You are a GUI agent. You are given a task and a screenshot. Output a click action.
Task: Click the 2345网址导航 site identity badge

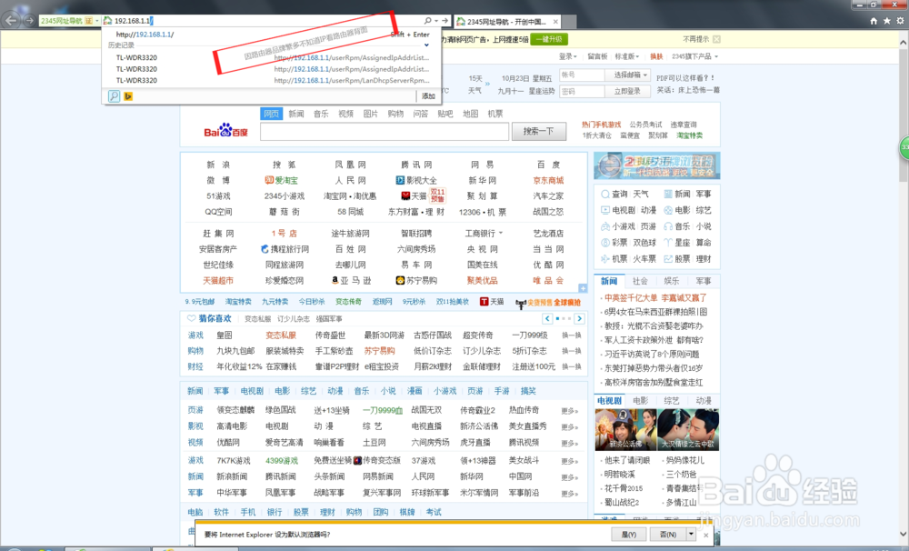(x=68, y=21)
